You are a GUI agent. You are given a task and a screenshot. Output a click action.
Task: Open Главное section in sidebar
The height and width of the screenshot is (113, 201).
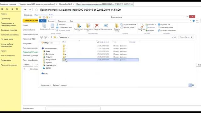[4, 14]
